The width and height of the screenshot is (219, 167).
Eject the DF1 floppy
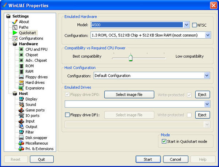[203, 115]
